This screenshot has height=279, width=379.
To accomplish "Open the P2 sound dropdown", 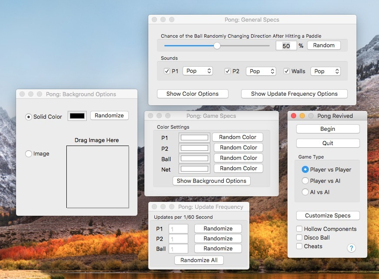I will coord(261,71).
